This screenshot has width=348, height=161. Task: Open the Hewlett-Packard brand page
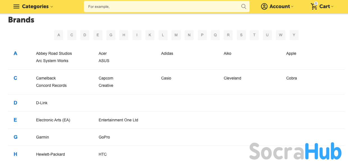point(50,154)
